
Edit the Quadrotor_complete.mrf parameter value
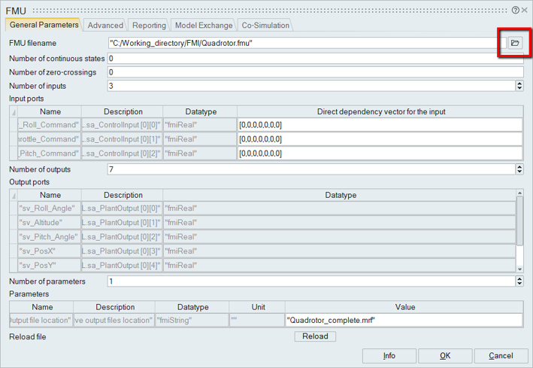404,321
